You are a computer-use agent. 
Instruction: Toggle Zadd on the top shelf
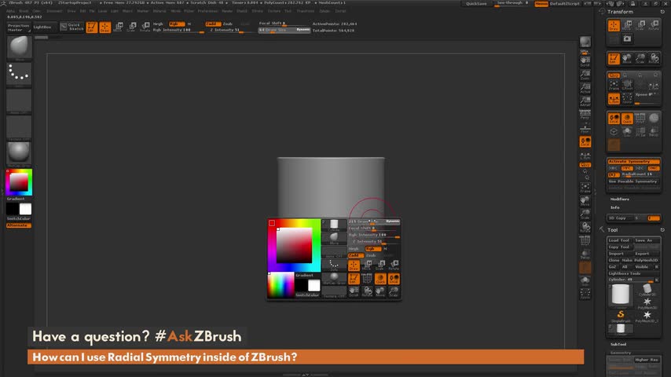coord(213,24)
